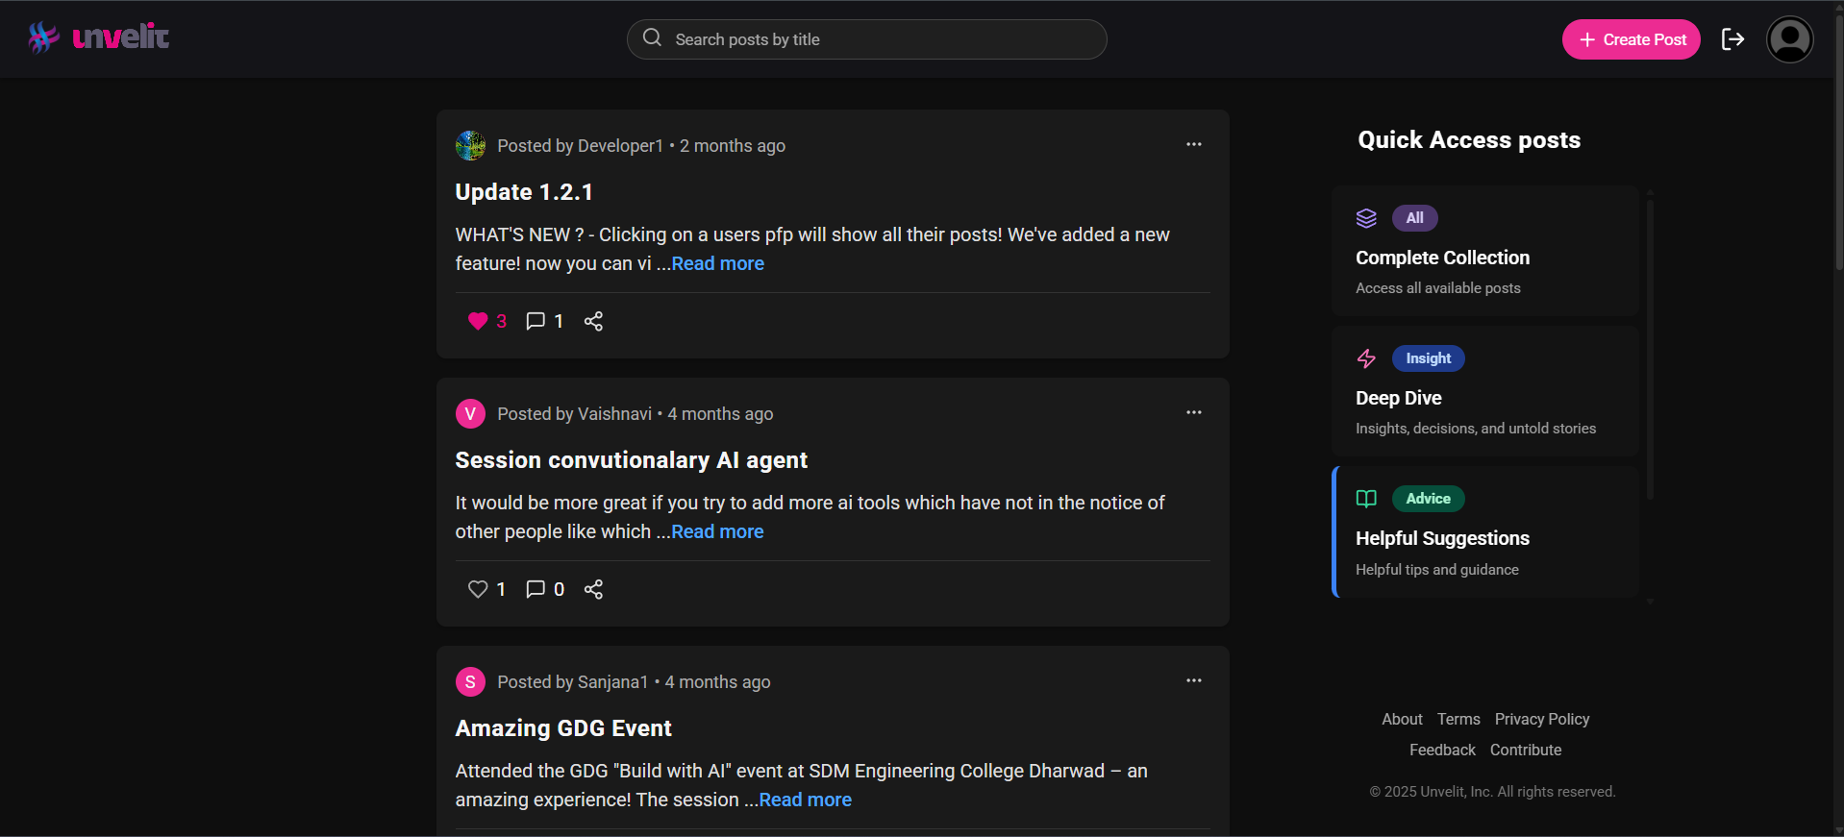Open Helpful Suggestions Advice category
Screen dimensions: 1844x837
[1484, 532]
